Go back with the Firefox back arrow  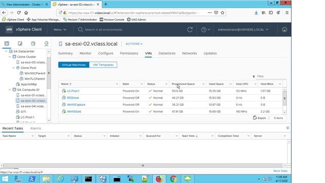point(4,13)
